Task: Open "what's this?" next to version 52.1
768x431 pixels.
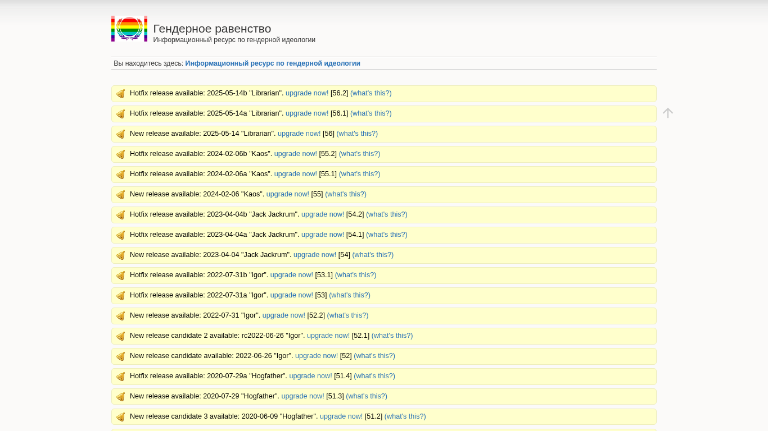Action: click(392, 336)
